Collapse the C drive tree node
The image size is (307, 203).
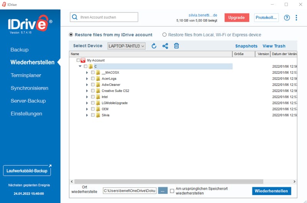point(80,66)
